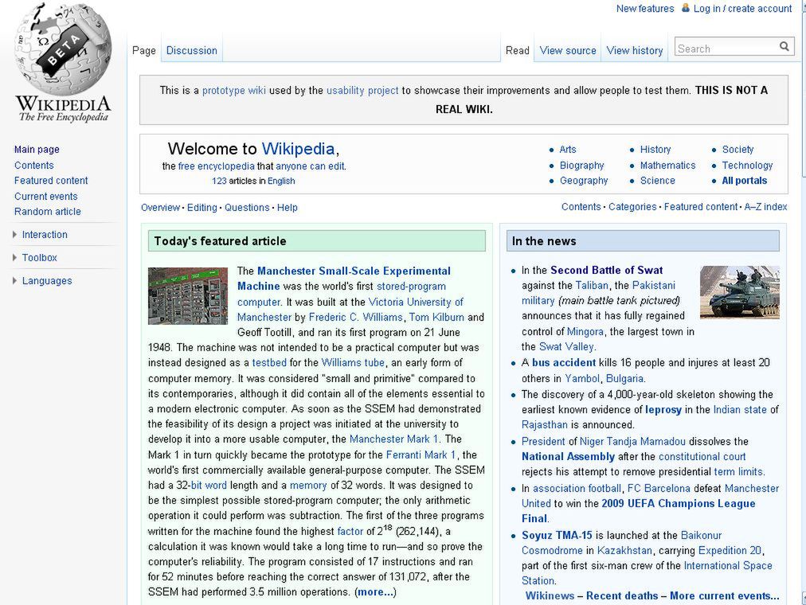Open Current events sidebar link
The image size is (806, 605).
[45, 196]
